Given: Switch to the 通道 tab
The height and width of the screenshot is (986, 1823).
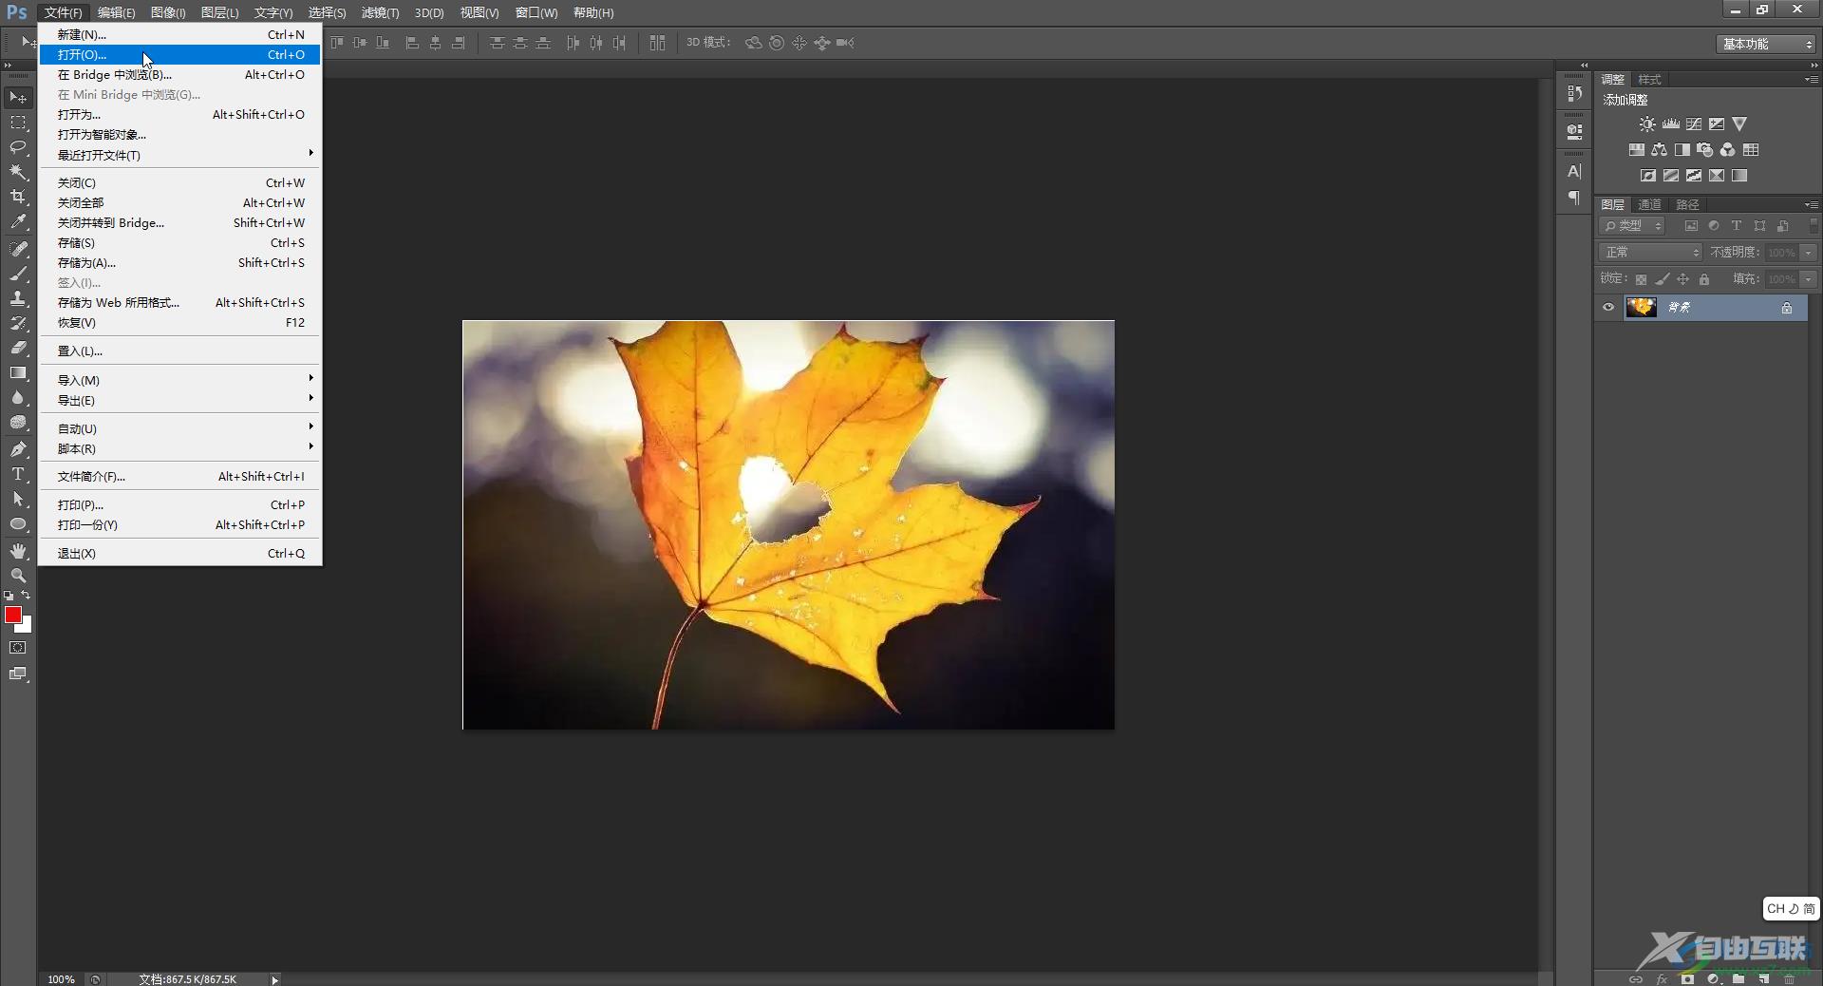Looking at the screenshot, I should click(x=1649, y=204).
